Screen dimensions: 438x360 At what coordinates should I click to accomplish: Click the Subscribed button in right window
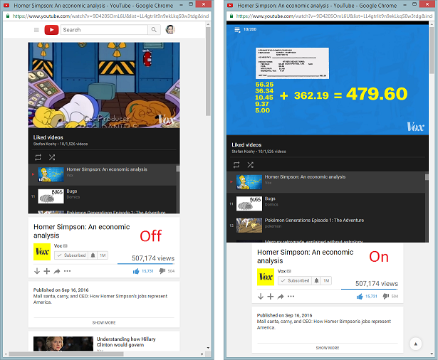click(x=295, y=280)
